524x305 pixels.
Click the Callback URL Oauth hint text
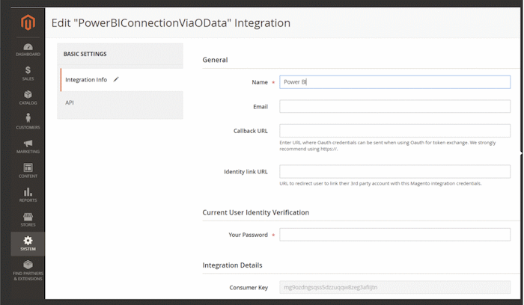coord(387,146)
